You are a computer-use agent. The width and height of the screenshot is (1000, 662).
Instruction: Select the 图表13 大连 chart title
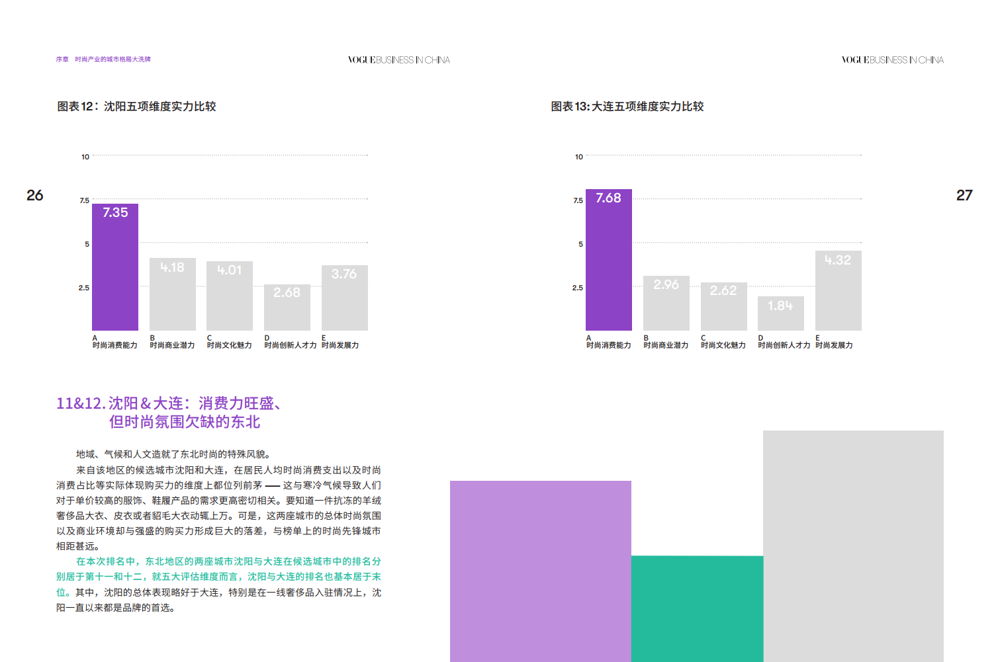pos(627,106)
